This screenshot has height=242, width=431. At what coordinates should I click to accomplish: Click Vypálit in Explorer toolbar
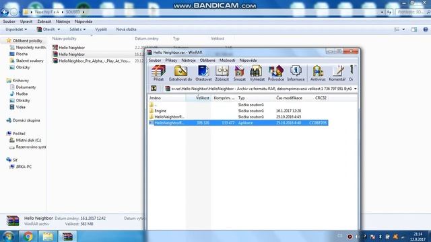coord(101,30)
